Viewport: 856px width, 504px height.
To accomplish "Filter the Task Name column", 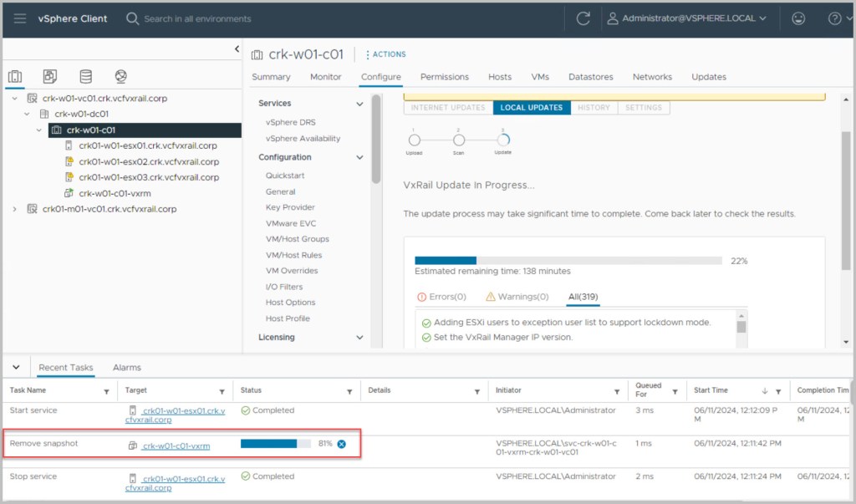I will coord(106,391).
